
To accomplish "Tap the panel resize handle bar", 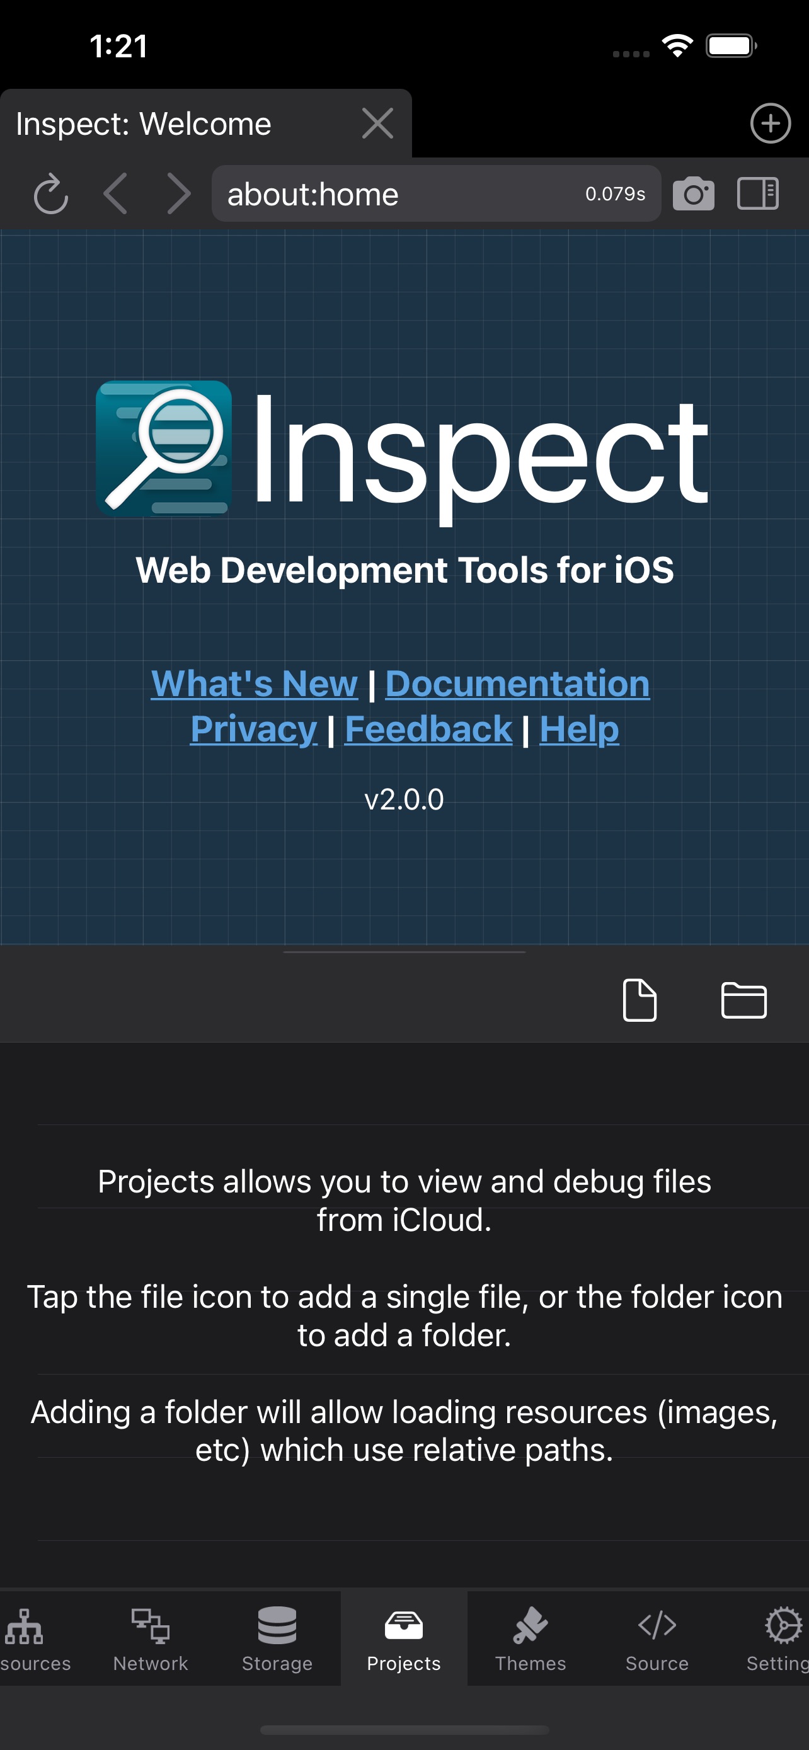I will pos(404,952).
